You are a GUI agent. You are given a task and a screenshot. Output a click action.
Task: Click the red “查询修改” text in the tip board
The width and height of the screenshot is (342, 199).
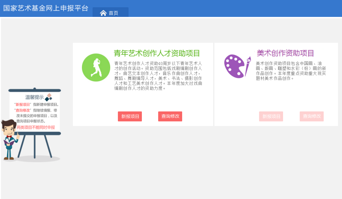click(x=23, y=110)
